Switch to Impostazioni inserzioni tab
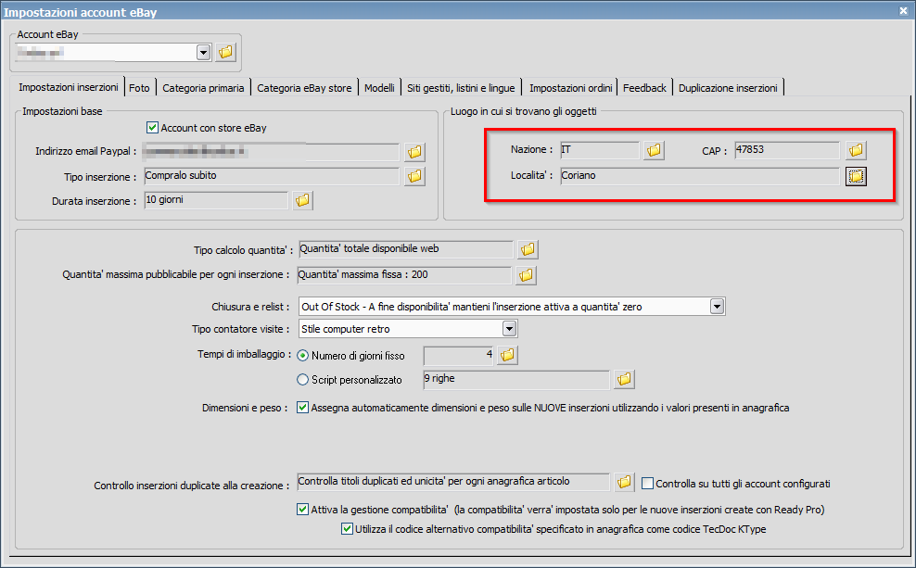The height and width of the screenshot is (568, 916). 69,87
